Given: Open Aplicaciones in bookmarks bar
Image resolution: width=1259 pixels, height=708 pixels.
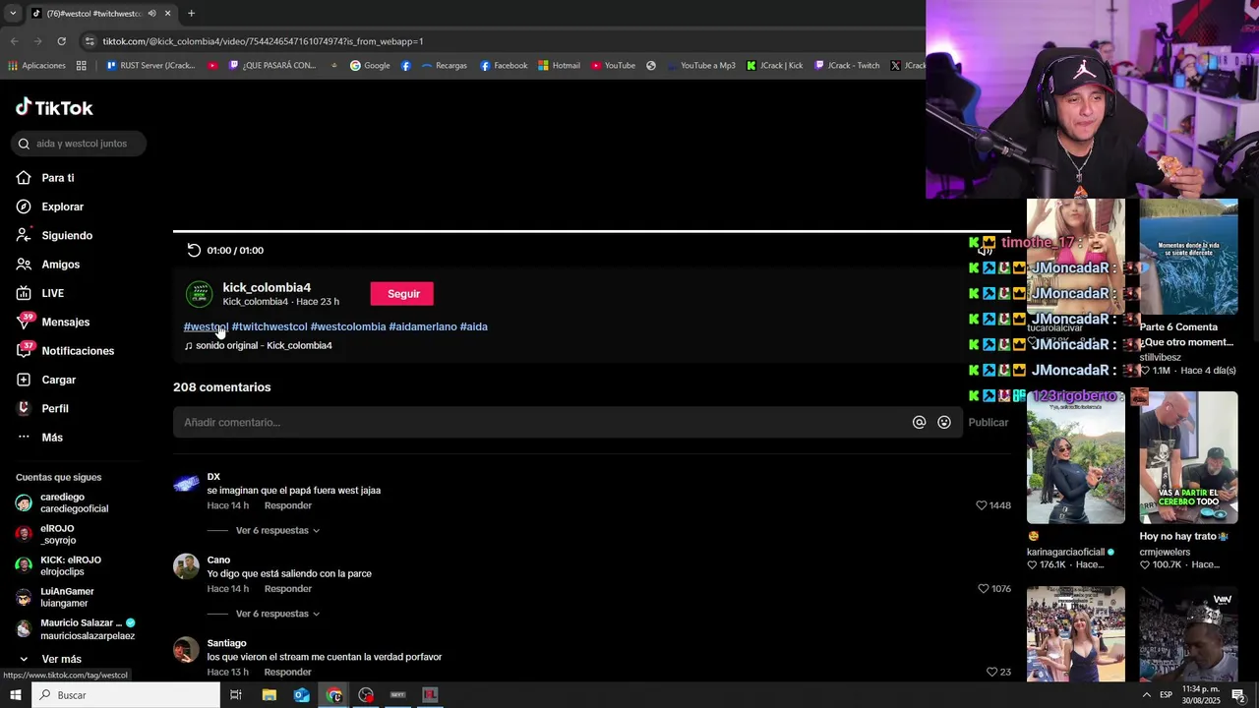Looking at the screenshot, I should (36, 66).
